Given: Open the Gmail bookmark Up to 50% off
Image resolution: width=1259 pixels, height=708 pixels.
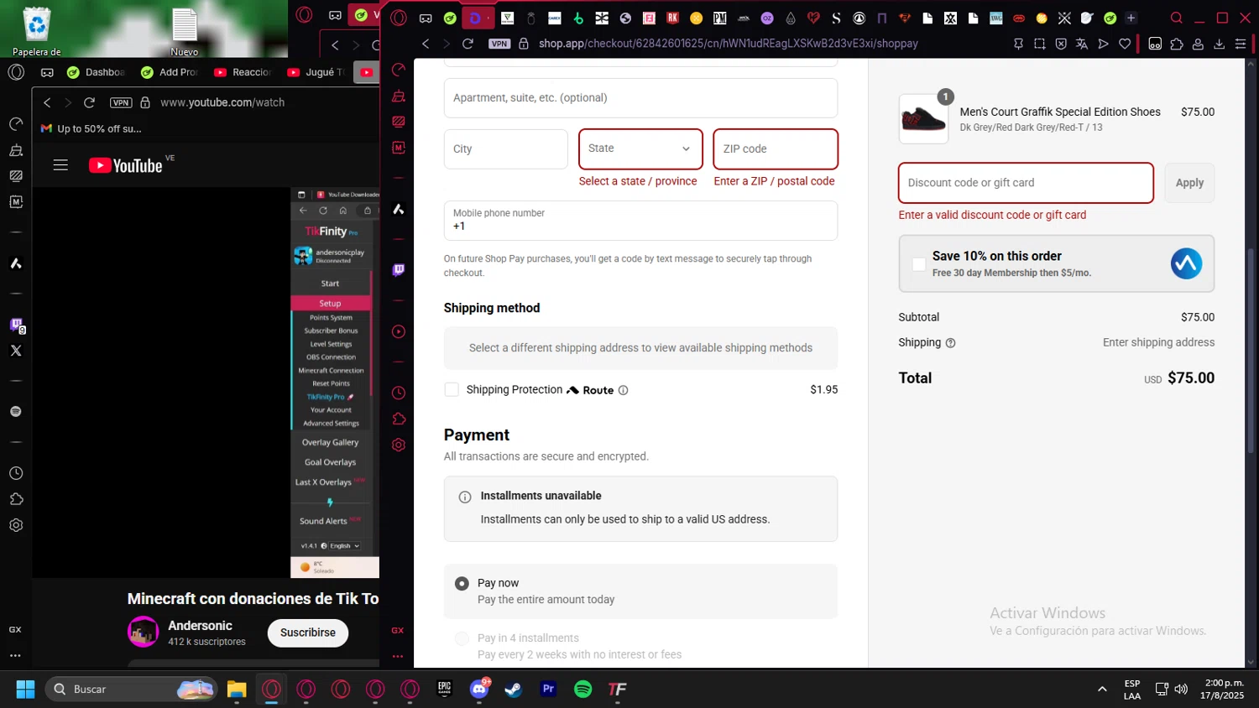Looking at the screenshot, I should [91, 128].
